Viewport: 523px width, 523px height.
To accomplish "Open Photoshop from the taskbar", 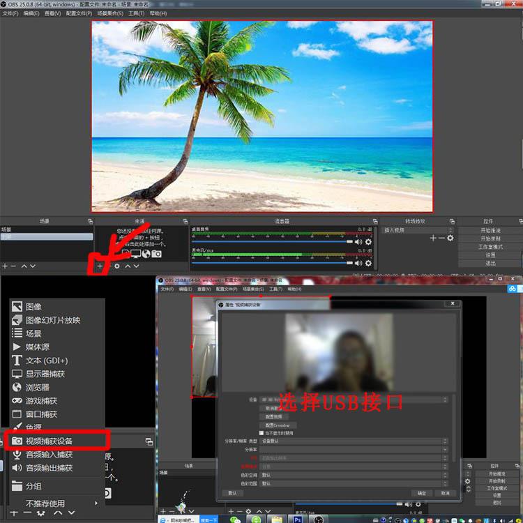I will [x=298, y=519].
